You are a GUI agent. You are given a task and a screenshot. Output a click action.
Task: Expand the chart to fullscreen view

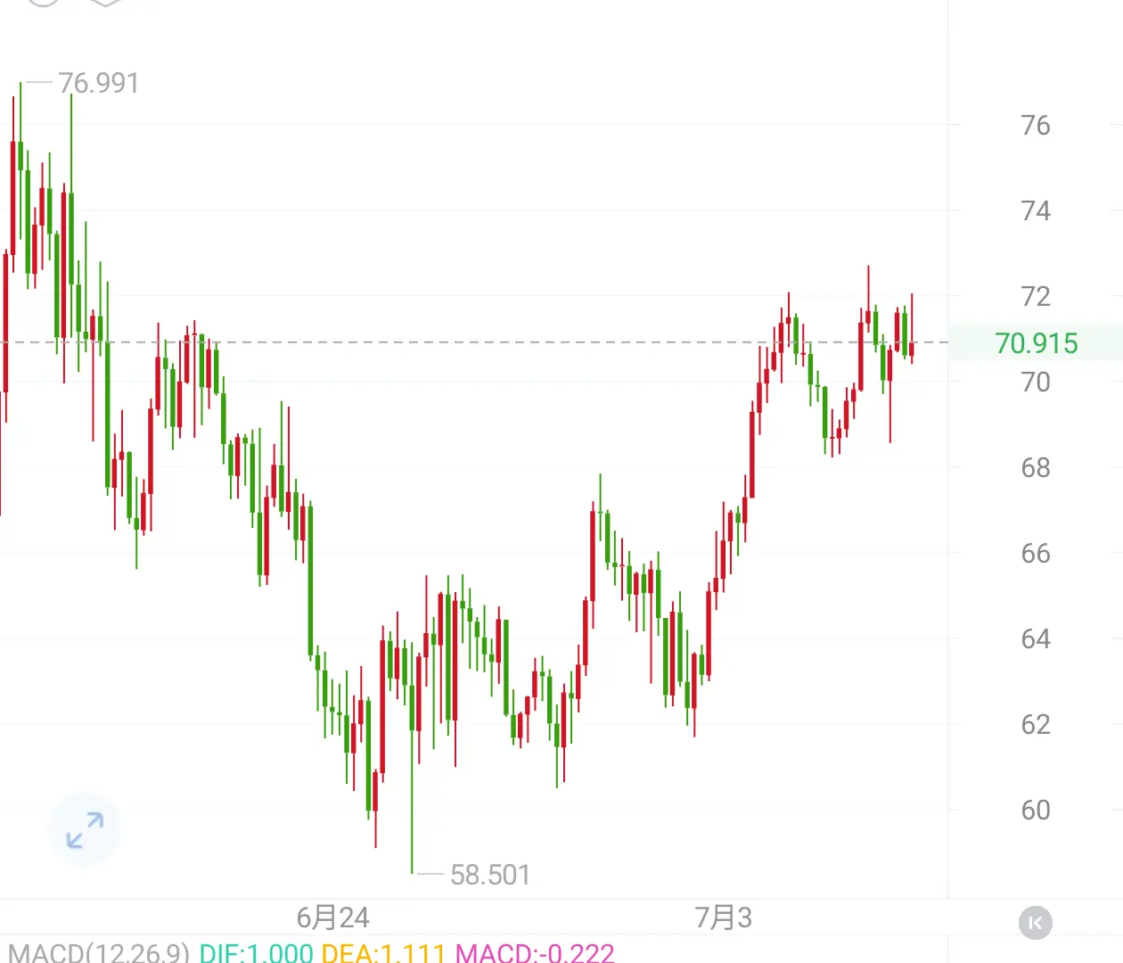pos(85,829)
